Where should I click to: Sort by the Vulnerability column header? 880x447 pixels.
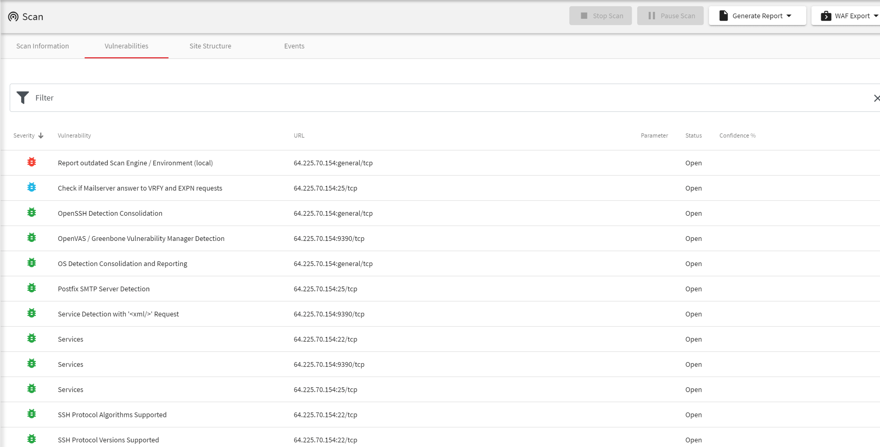74,135
